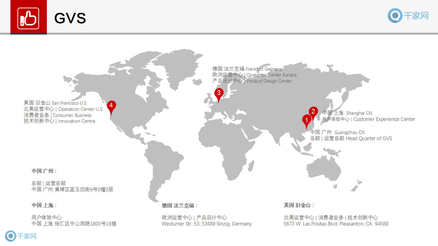Select Head Quarter of GVS text
Viewport: 438px width, 246px height.
(369, 139)
